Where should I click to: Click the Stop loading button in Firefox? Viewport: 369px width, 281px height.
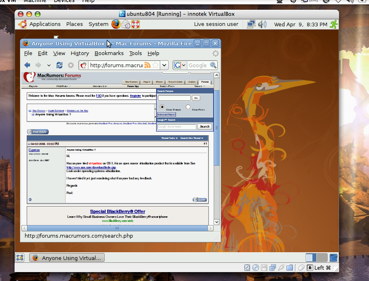(70, 65)
